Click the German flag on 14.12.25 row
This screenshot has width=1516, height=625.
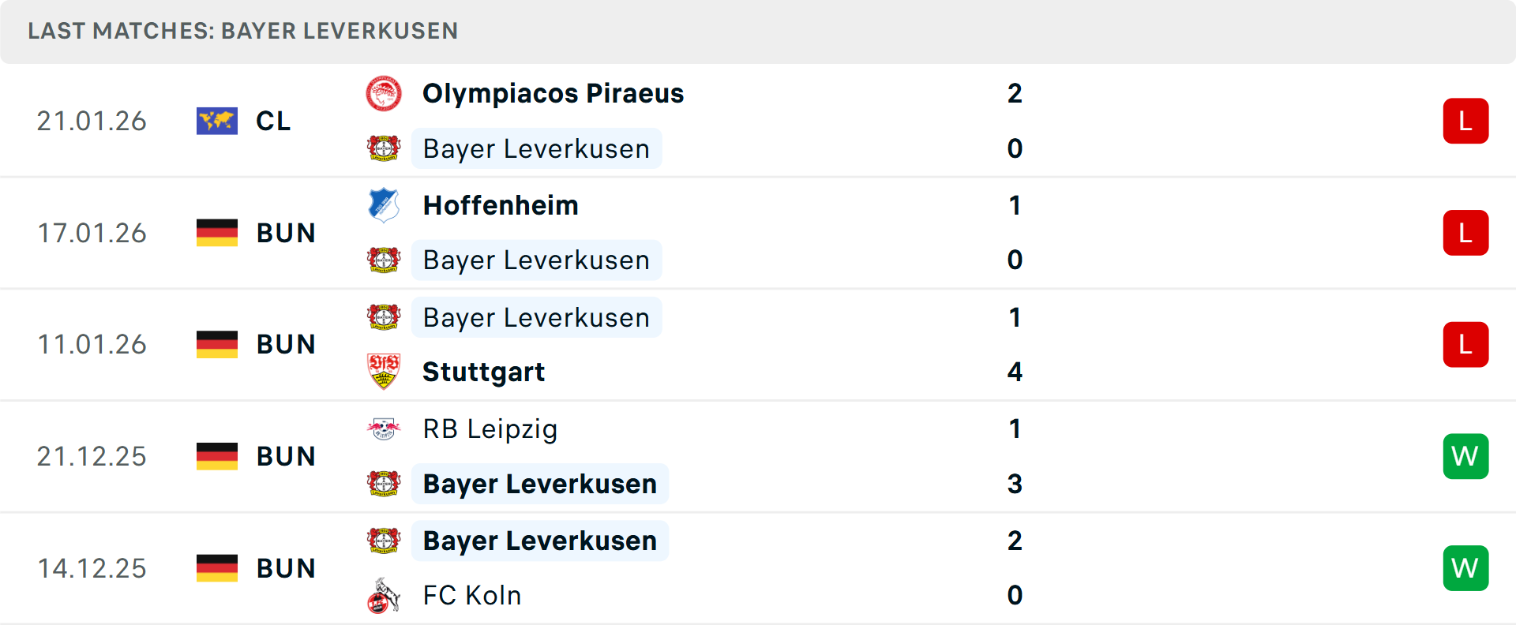[x=217, y=568]
